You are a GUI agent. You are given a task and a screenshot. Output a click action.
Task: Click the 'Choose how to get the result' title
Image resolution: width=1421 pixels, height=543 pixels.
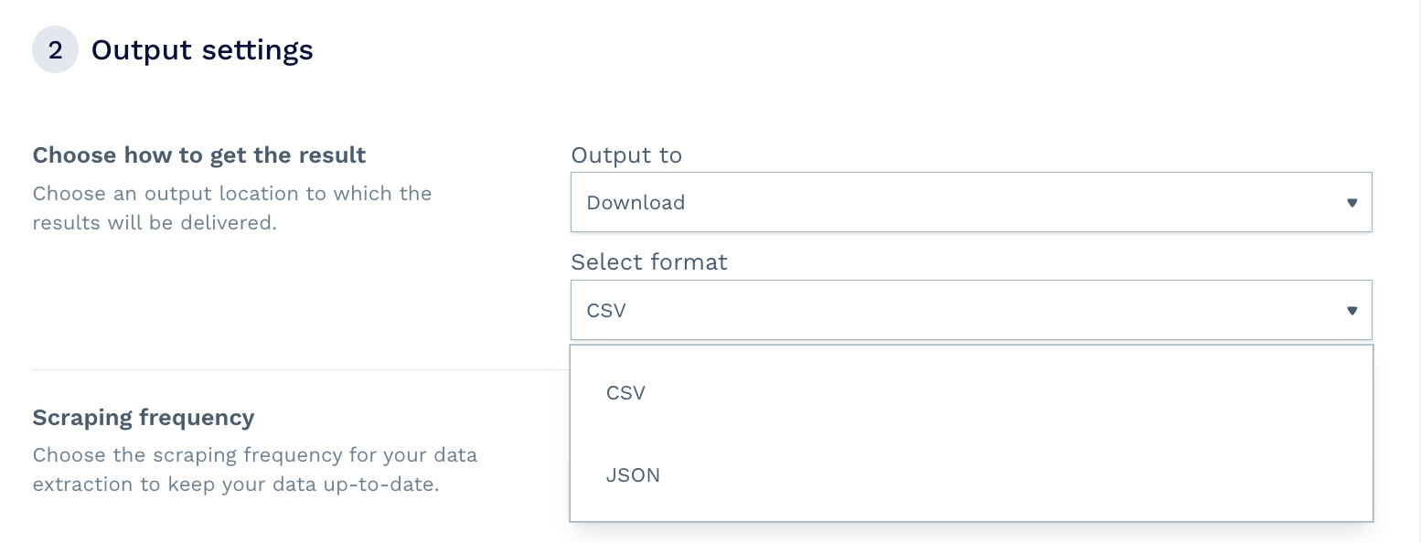[199, 155]
